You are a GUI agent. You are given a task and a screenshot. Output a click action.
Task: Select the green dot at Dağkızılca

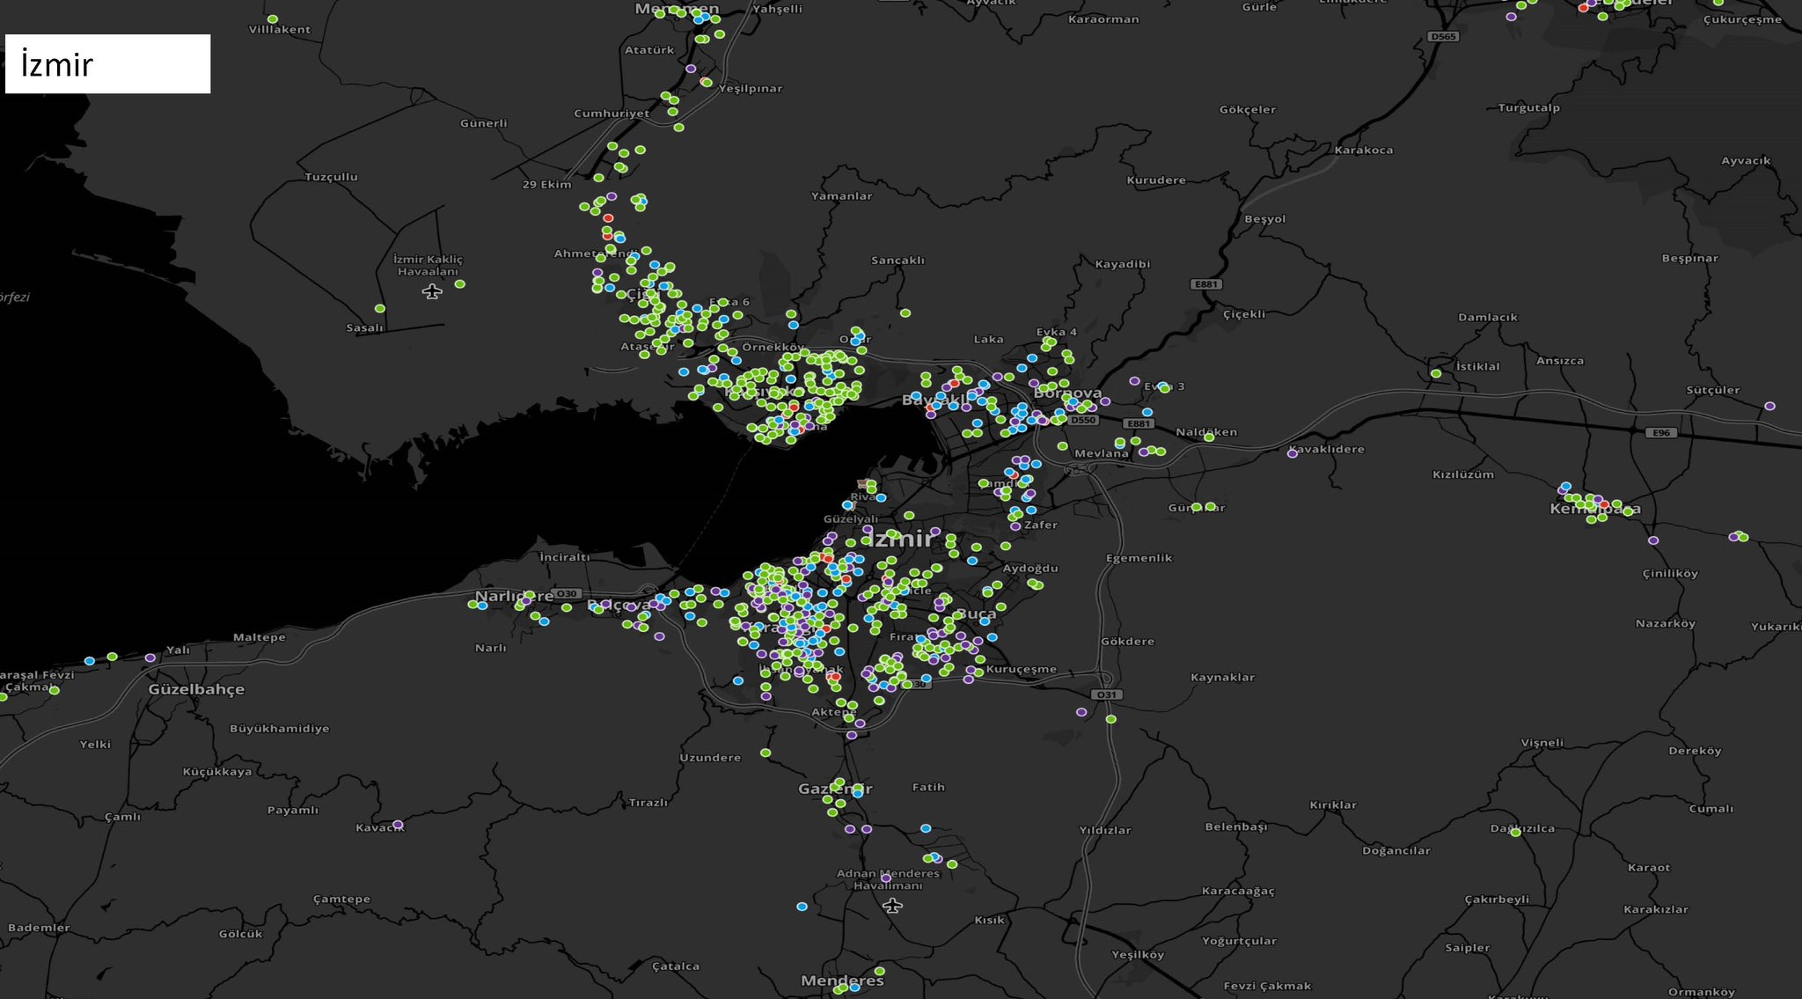click(1515, 833)
